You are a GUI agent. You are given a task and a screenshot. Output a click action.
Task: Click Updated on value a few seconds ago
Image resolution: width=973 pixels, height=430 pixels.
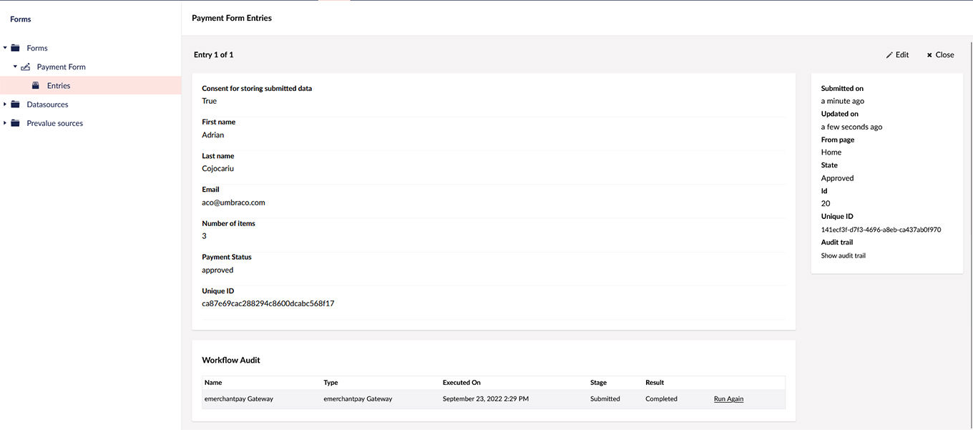(x=851, y=127)
